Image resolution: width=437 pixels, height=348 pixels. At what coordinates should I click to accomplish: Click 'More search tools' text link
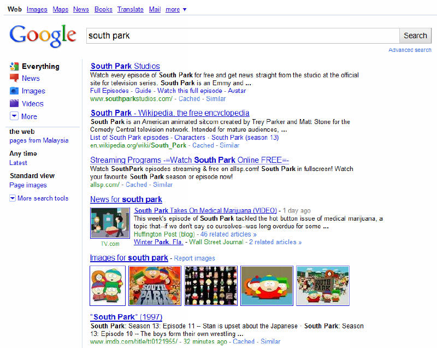click(43, 198)
